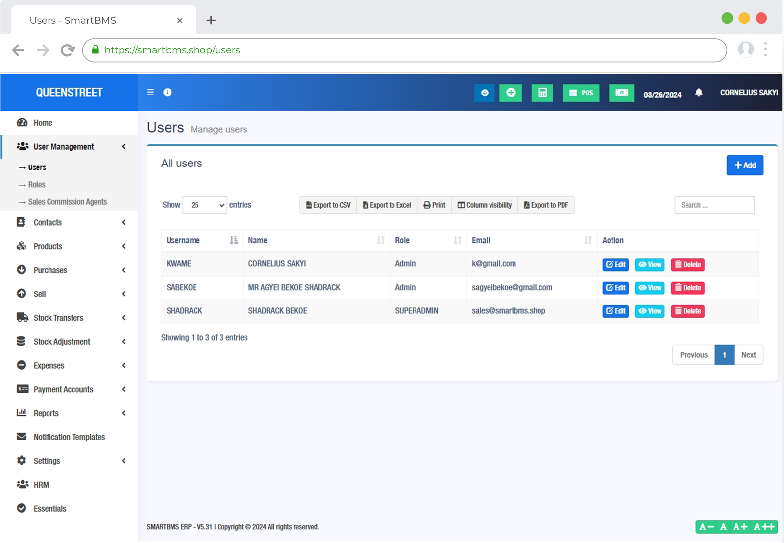The height and width of the screenshot is (543, 784).
Task: Open the notifications bell icon
Action: 699,93
